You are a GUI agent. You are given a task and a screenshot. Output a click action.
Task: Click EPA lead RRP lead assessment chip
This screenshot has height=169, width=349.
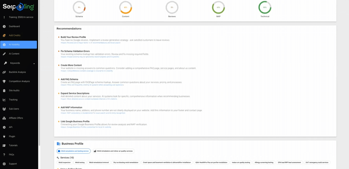tap(289, 162)
